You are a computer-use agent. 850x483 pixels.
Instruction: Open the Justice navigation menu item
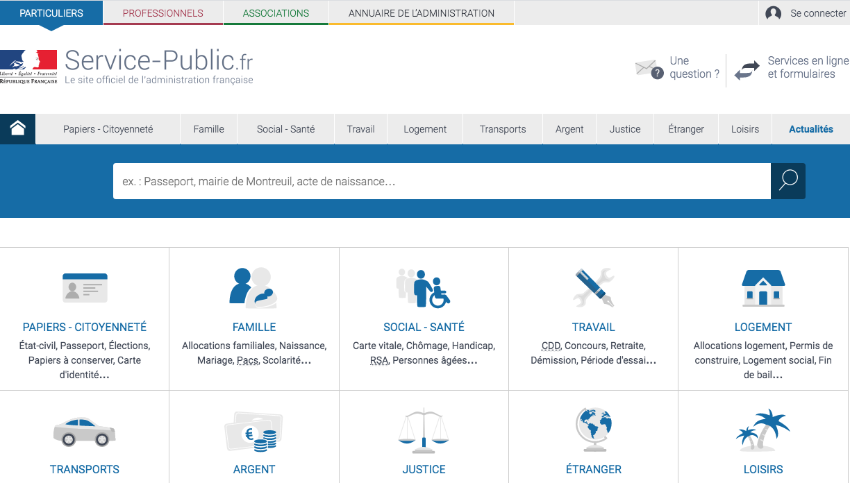click(x=625, y=129)
